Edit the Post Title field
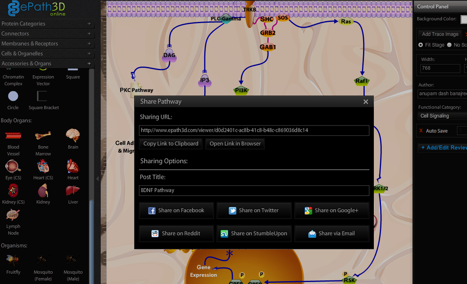Image resolution: width=467 pixels, height=284 pixels. click(254, 190)
